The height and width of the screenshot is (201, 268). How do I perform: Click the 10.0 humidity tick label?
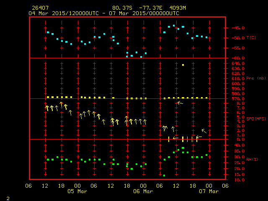[236, 180]
